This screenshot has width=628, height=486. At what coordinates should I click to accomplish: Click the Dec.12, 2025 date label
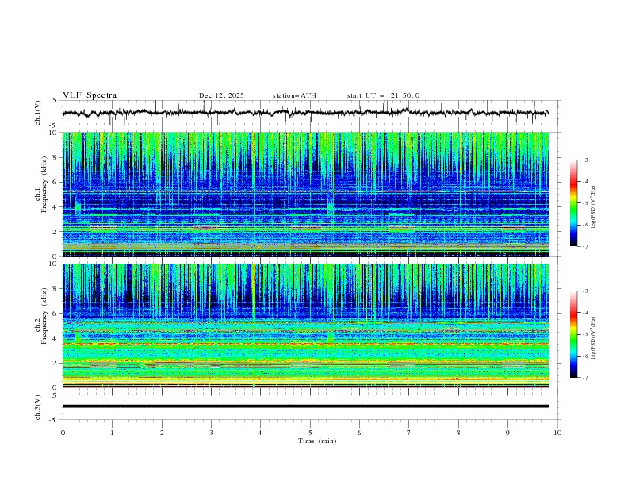pos(221,95)
